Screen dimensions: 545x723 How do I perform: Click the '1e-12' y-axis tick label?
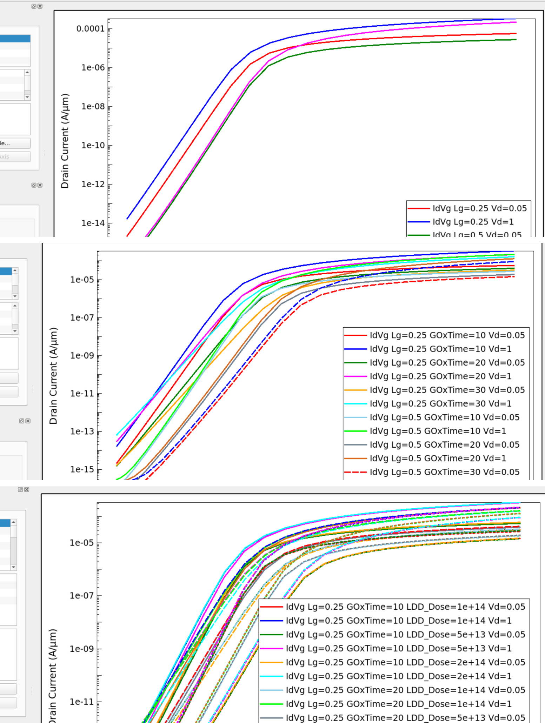93,185
